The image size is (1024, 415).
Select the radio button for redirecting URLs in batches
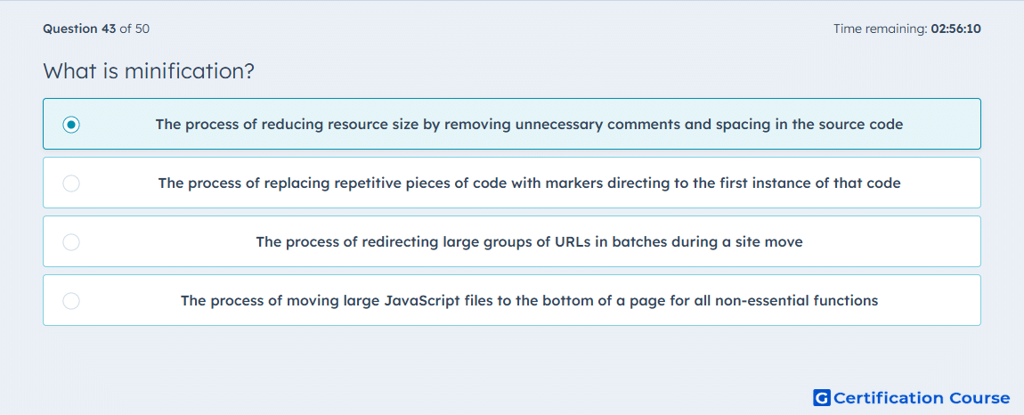(71, 242)
